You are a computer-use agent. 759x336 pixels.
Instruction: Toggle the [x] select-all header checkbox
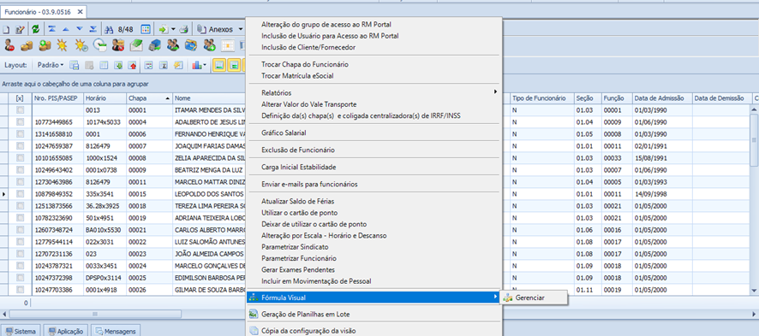(20, 98)
